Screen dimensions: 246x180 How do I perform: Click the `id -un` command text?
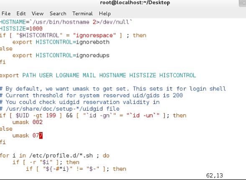point(143,116)
